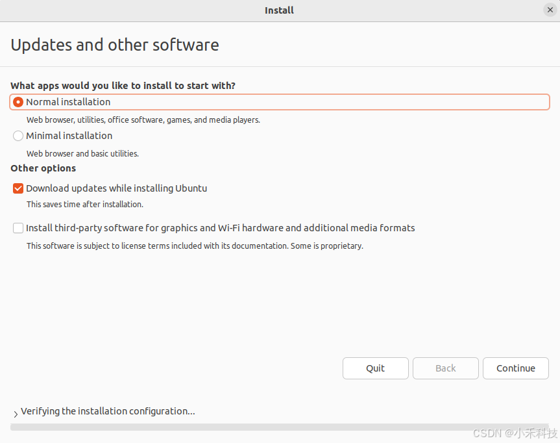The height and width of the screenshot is (443, 560).
Task: Click the Quit button
Action: 375,368
